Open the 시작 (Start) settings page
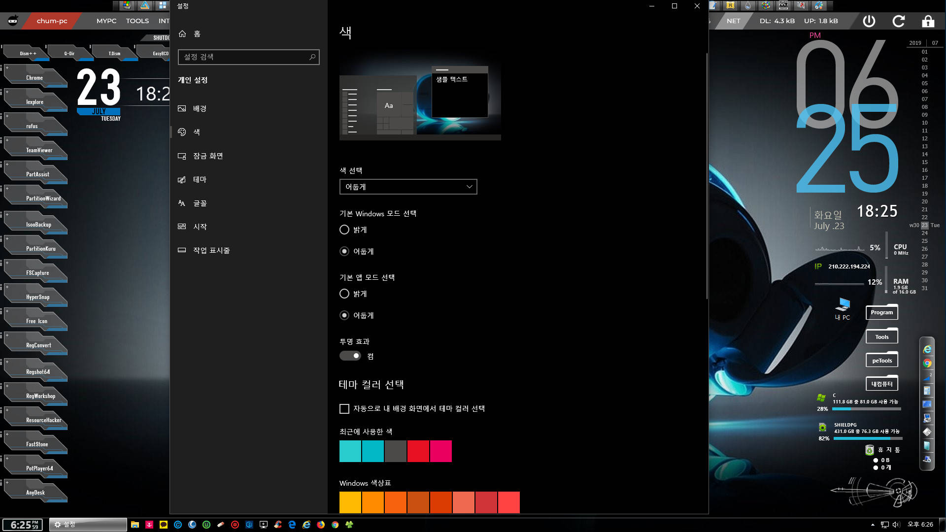 tap(248, 227)
